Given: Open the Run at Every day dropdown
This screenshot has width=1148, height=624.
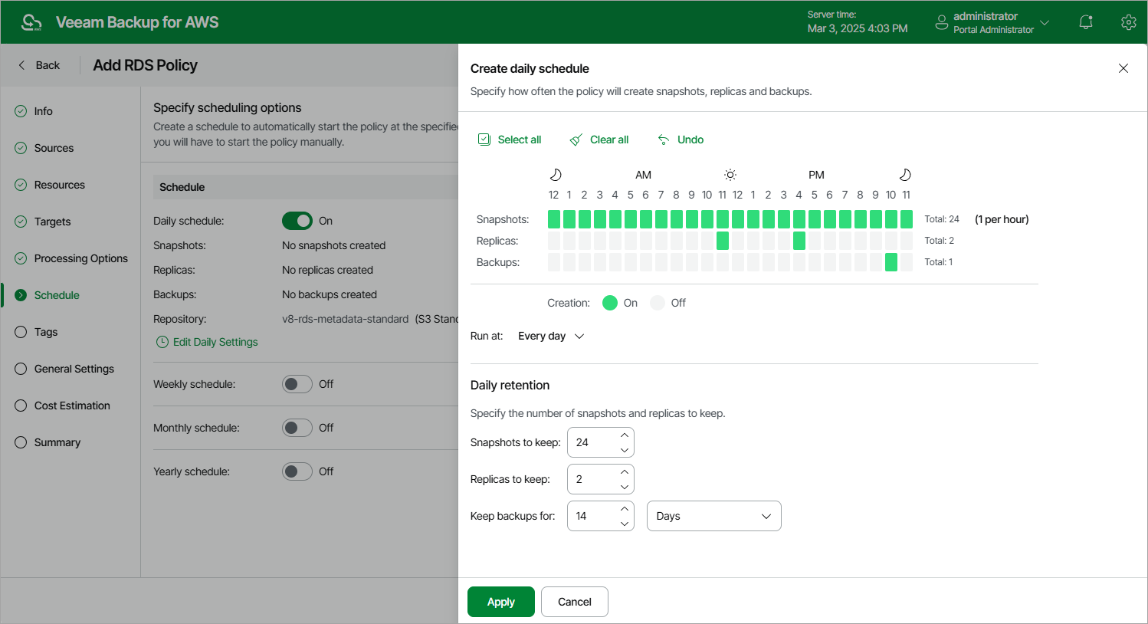Looking at the screenshot, I should click(550, 336).
